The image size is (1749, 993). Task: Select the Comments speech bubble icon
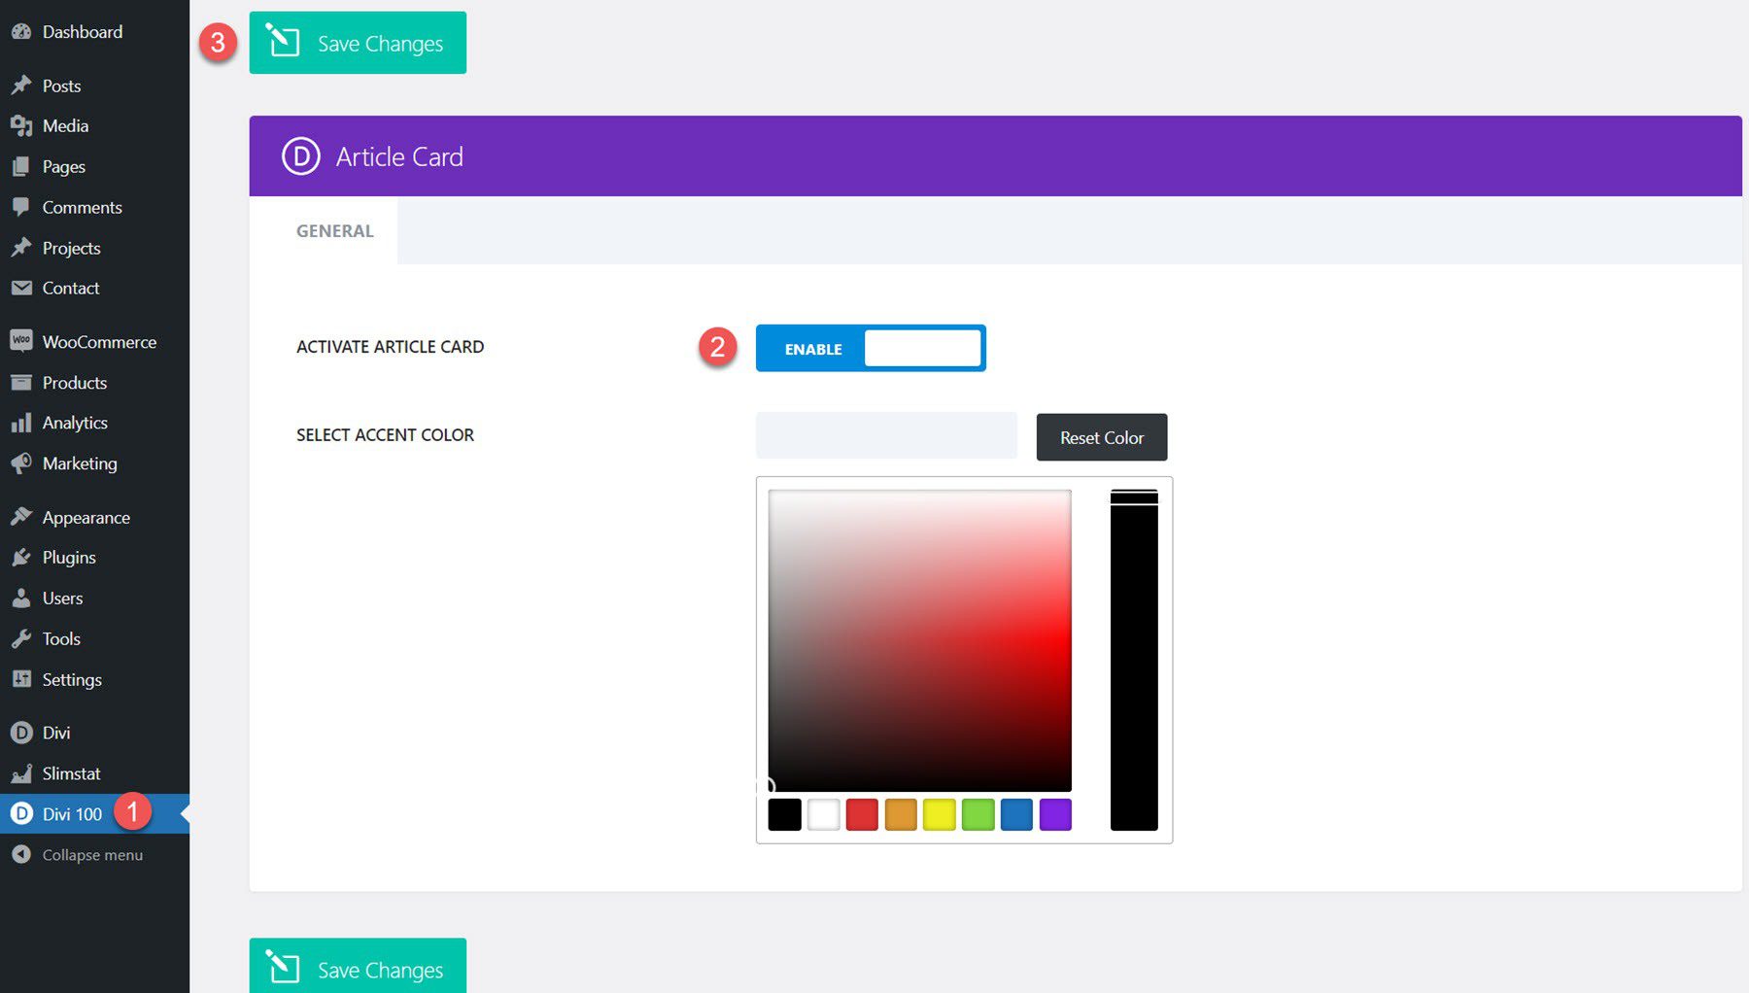(21, 207)
